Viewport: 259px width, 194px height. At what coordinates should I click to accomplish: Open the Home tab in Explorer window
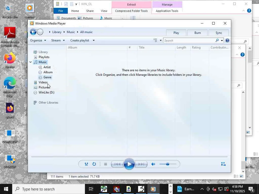75,11
